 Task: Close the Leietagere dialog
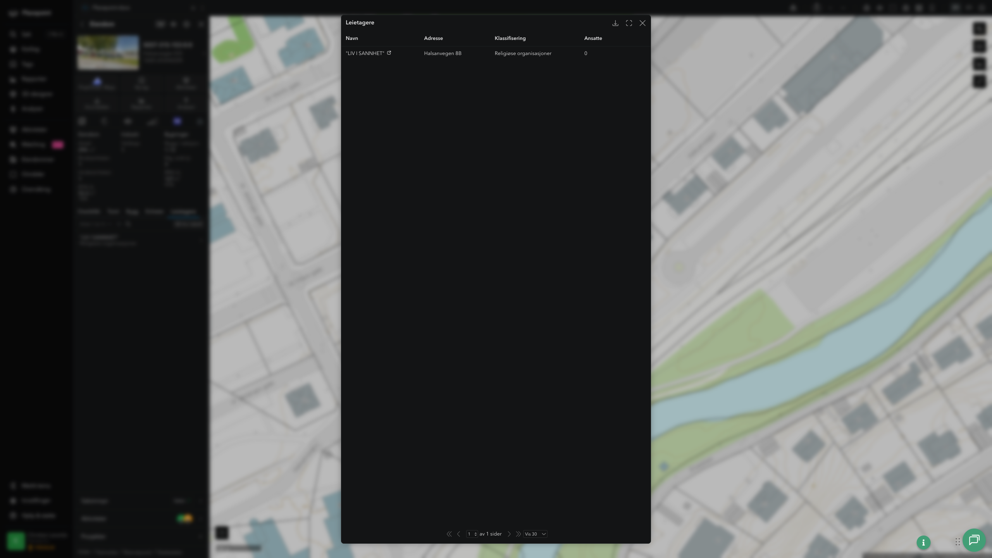[x=642, y=23]
